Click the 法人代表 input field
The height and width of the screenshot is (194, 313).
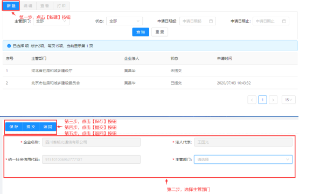[x=243, y=142]
